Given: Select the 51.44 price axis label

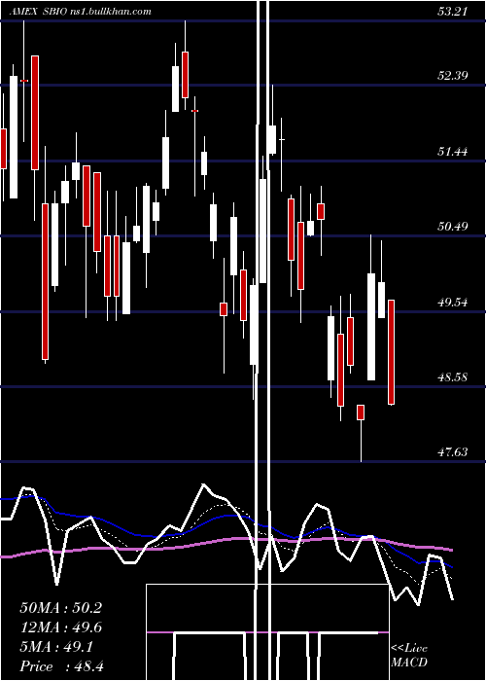Looking at the screenshot, I should click(453, 152).
